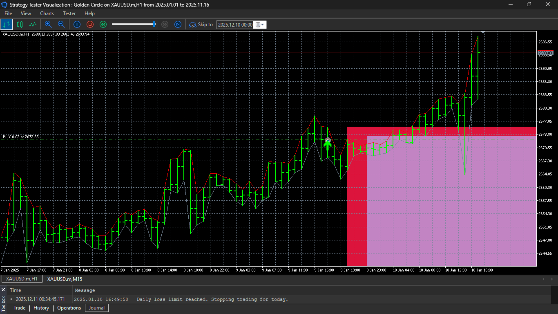Screen dimensions: 558x314
Task: Close the Toolbox panel
Action: click(3, 290)
